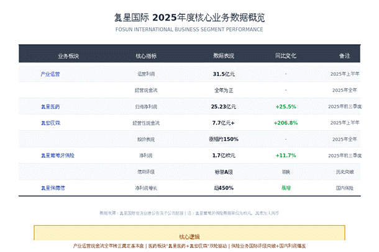Click the 净利润 cell in 复星葡萄牙保险 row
Screen dimensions: 379x252
tap(146, 156)
